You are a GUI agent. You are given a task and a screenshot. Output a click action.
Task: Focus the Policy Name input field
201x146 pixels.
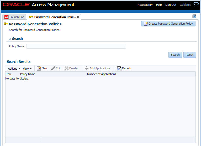(76, 46)
